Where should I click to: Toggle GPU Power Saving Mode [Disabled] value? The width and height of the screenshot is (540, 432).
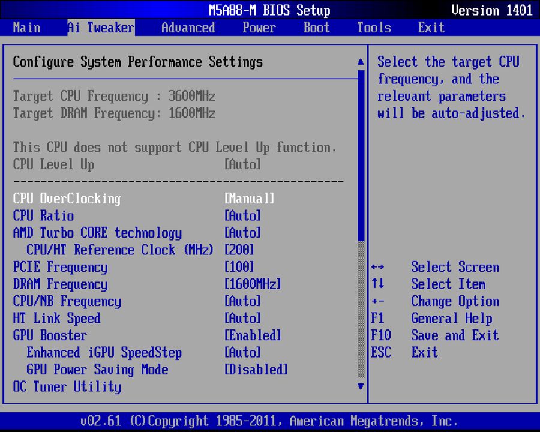(x=256, y=370)
